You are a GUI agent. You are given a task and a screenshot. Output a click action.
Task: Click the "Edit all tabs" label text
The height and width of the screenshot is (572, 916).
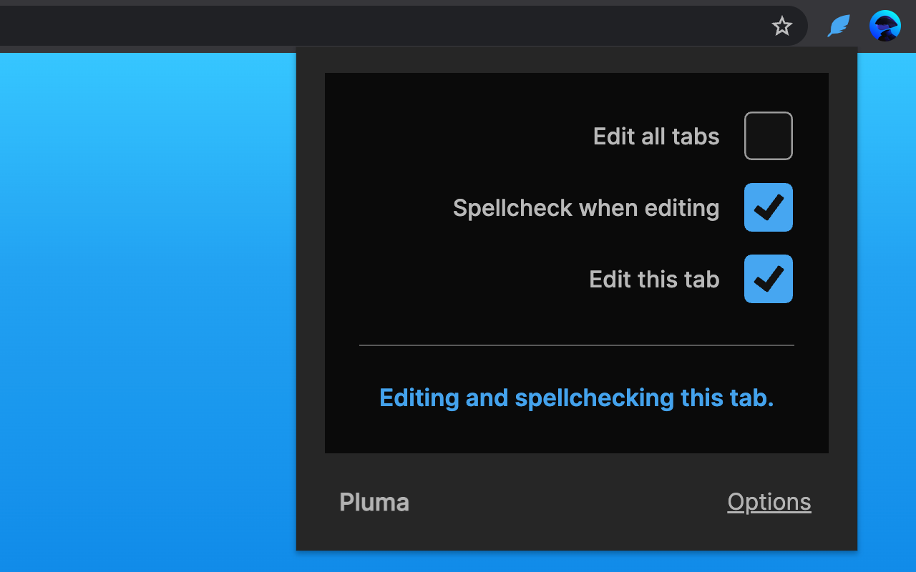pyautogui.click(x=656, y=137)
